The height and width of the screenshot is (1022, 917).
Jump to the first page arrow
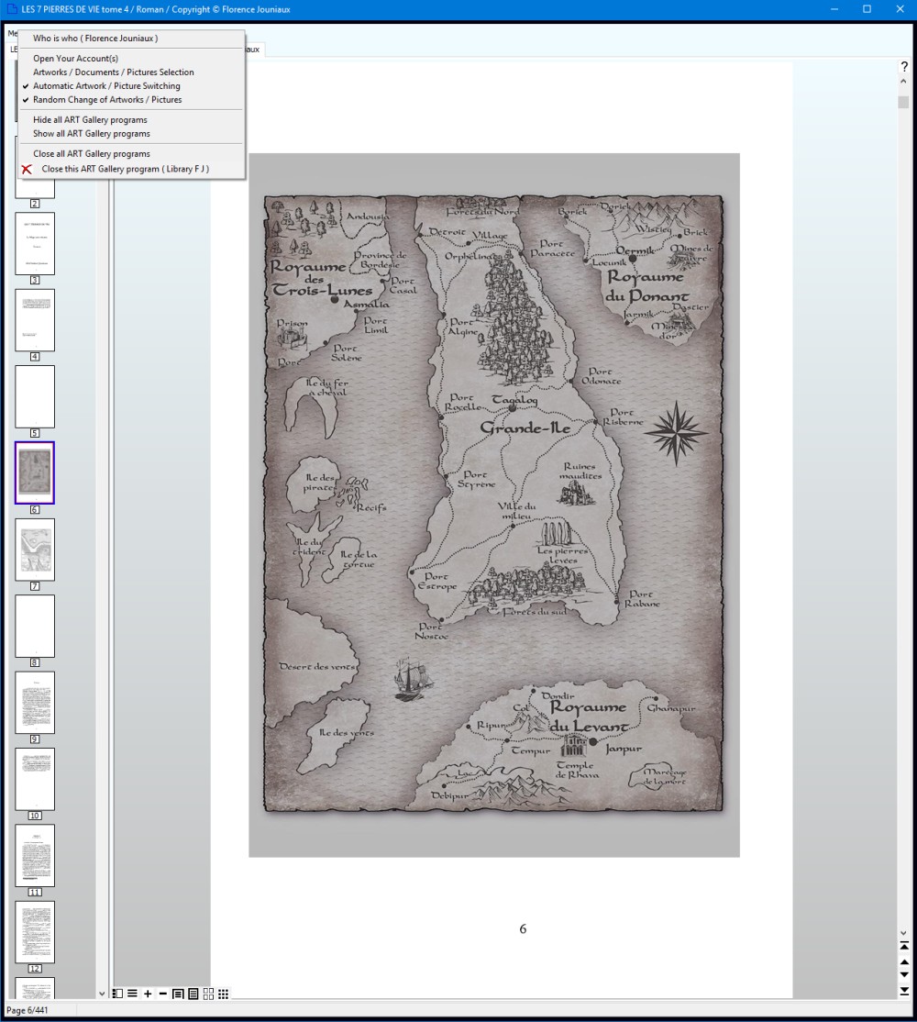[904, 946]
